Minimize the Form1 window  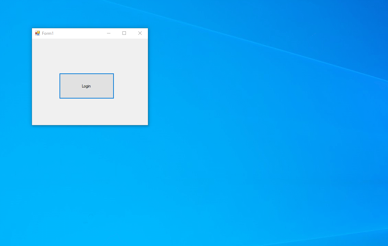click(x=109, y=33)
